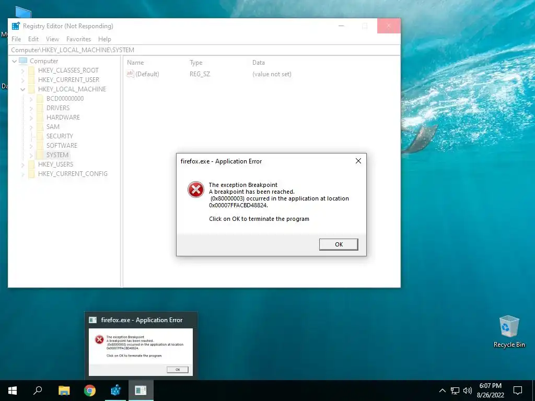Open Google Chrome from the taskbar
Image resolution: width=535 pixels, height=401 pixels.
tap(90, 391)
